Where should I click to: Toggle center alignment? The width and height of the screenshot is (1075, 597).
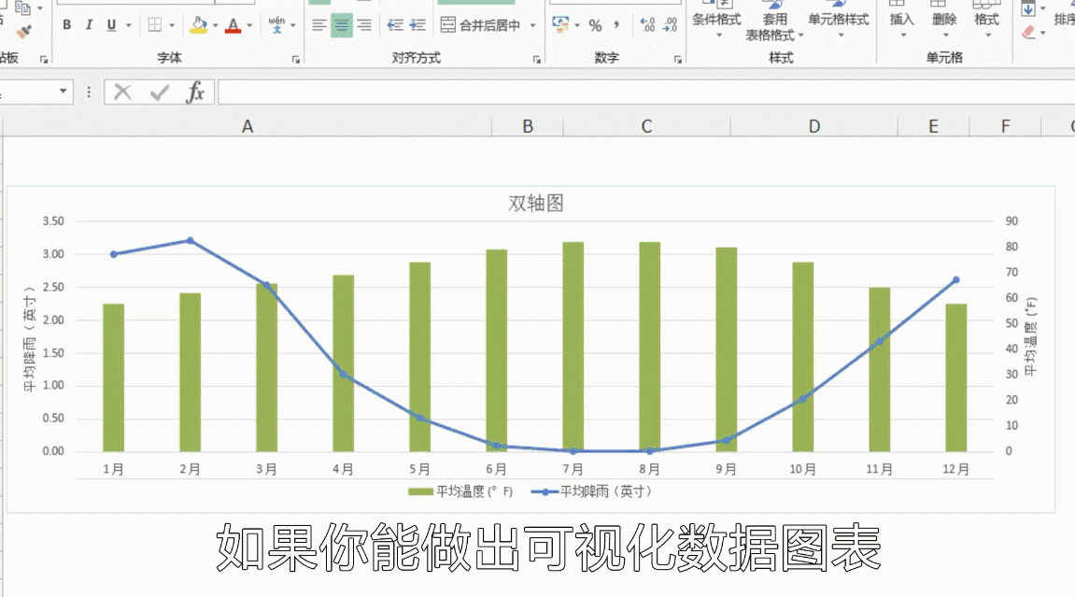coord(342,25)
